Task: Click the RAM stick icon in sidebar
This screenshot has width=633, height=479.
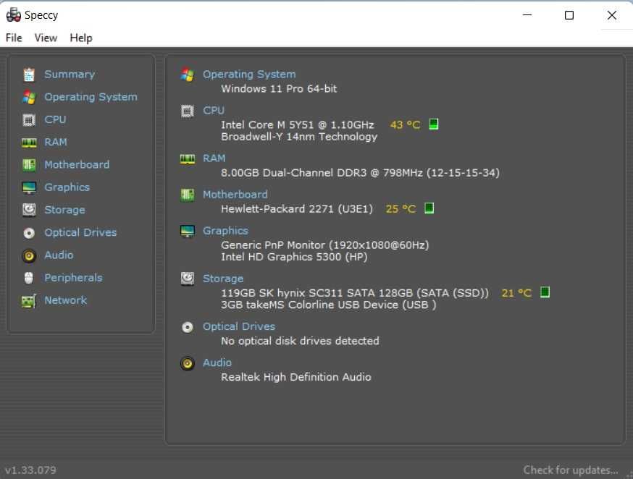Action: 29,143
